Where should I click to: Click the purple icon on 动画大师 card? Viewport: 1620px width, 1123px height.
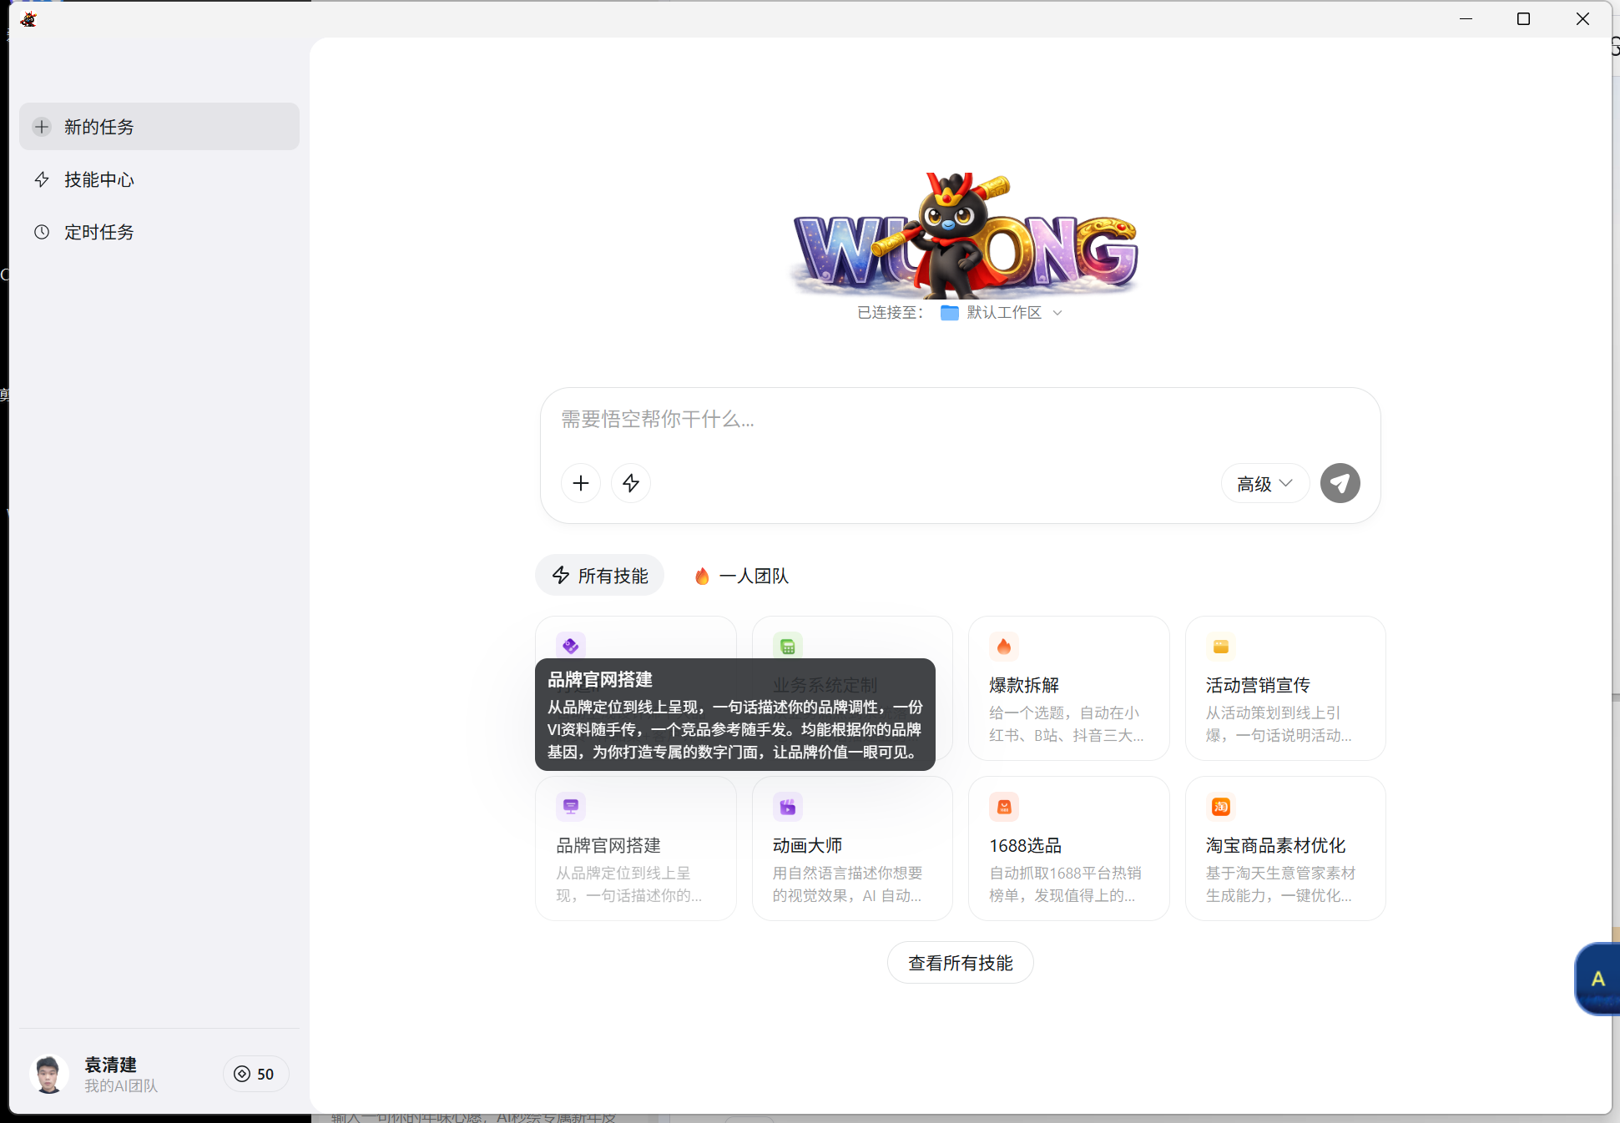(787, 807)
